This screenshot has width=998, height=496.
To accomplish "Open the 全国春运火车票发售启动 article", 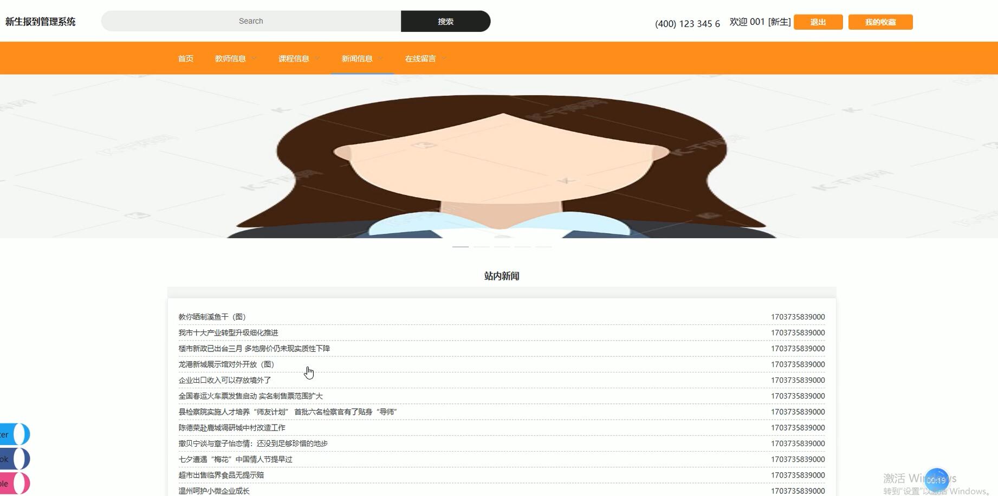I will [250, 396].
